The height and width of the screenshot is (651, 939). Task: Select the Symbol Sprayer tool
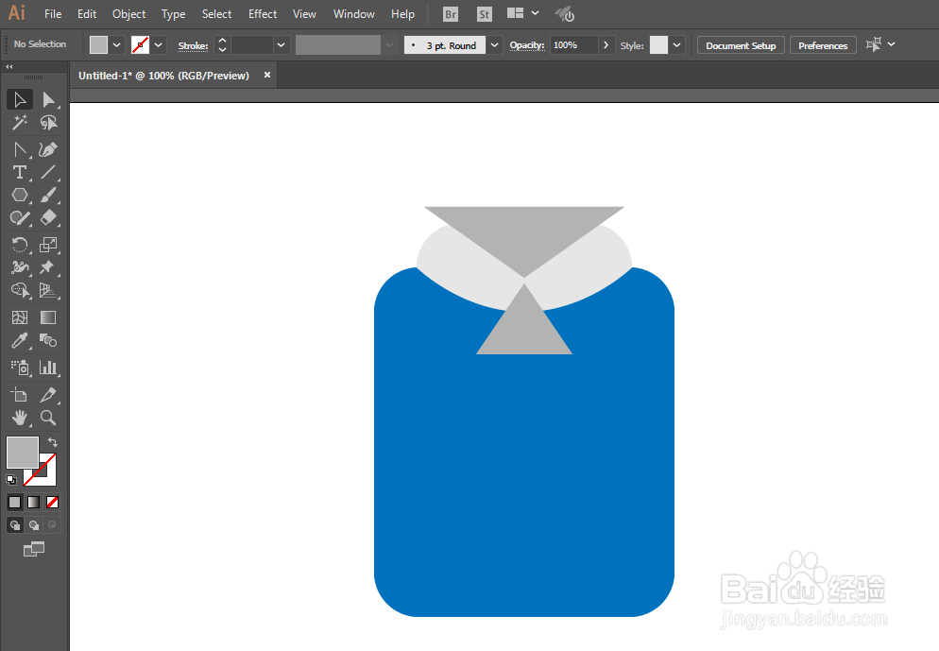(x=19, y=368)
